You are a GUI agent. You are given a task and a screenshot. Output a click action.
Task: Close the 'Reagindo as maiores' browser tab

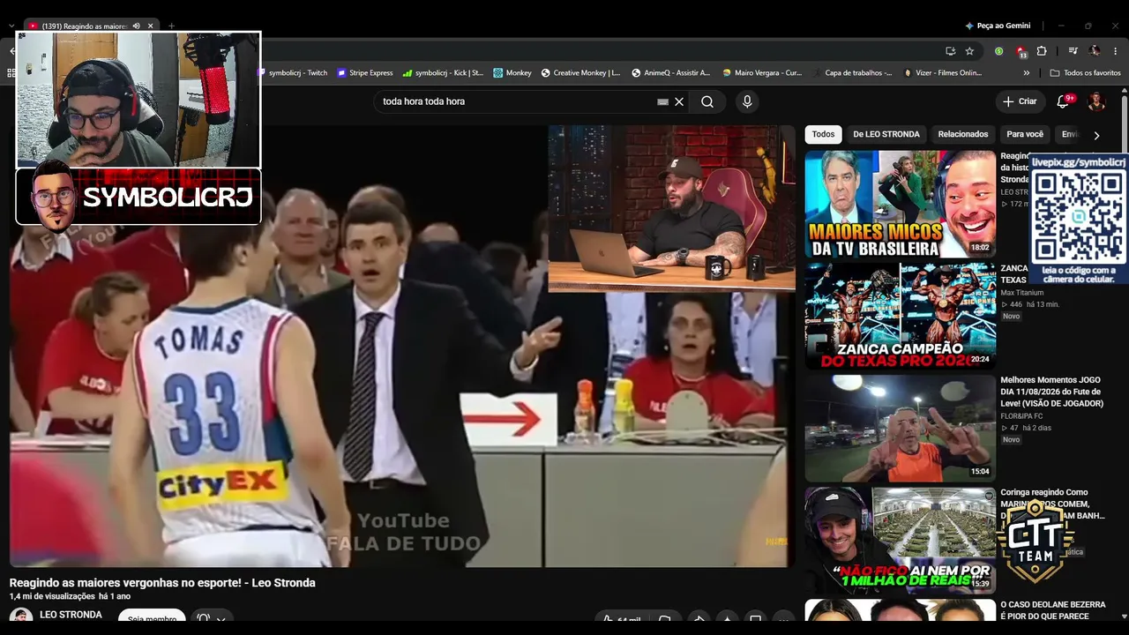[151, 26]
